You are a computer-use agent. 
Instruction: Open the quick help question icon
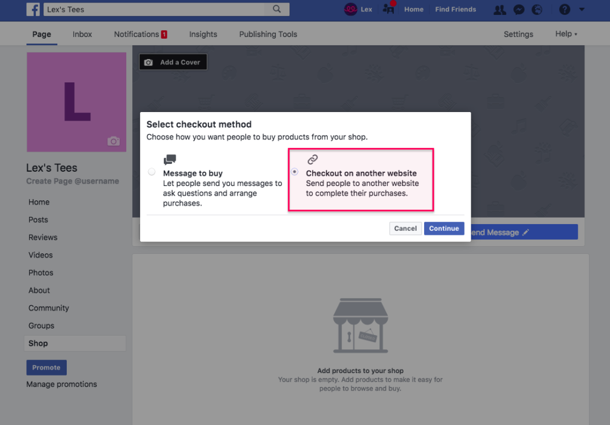coord(565,10)
